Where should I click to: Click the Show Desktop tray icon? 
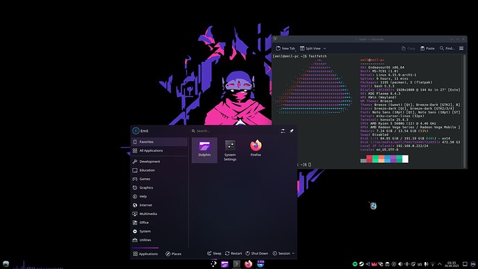[465, 264]
